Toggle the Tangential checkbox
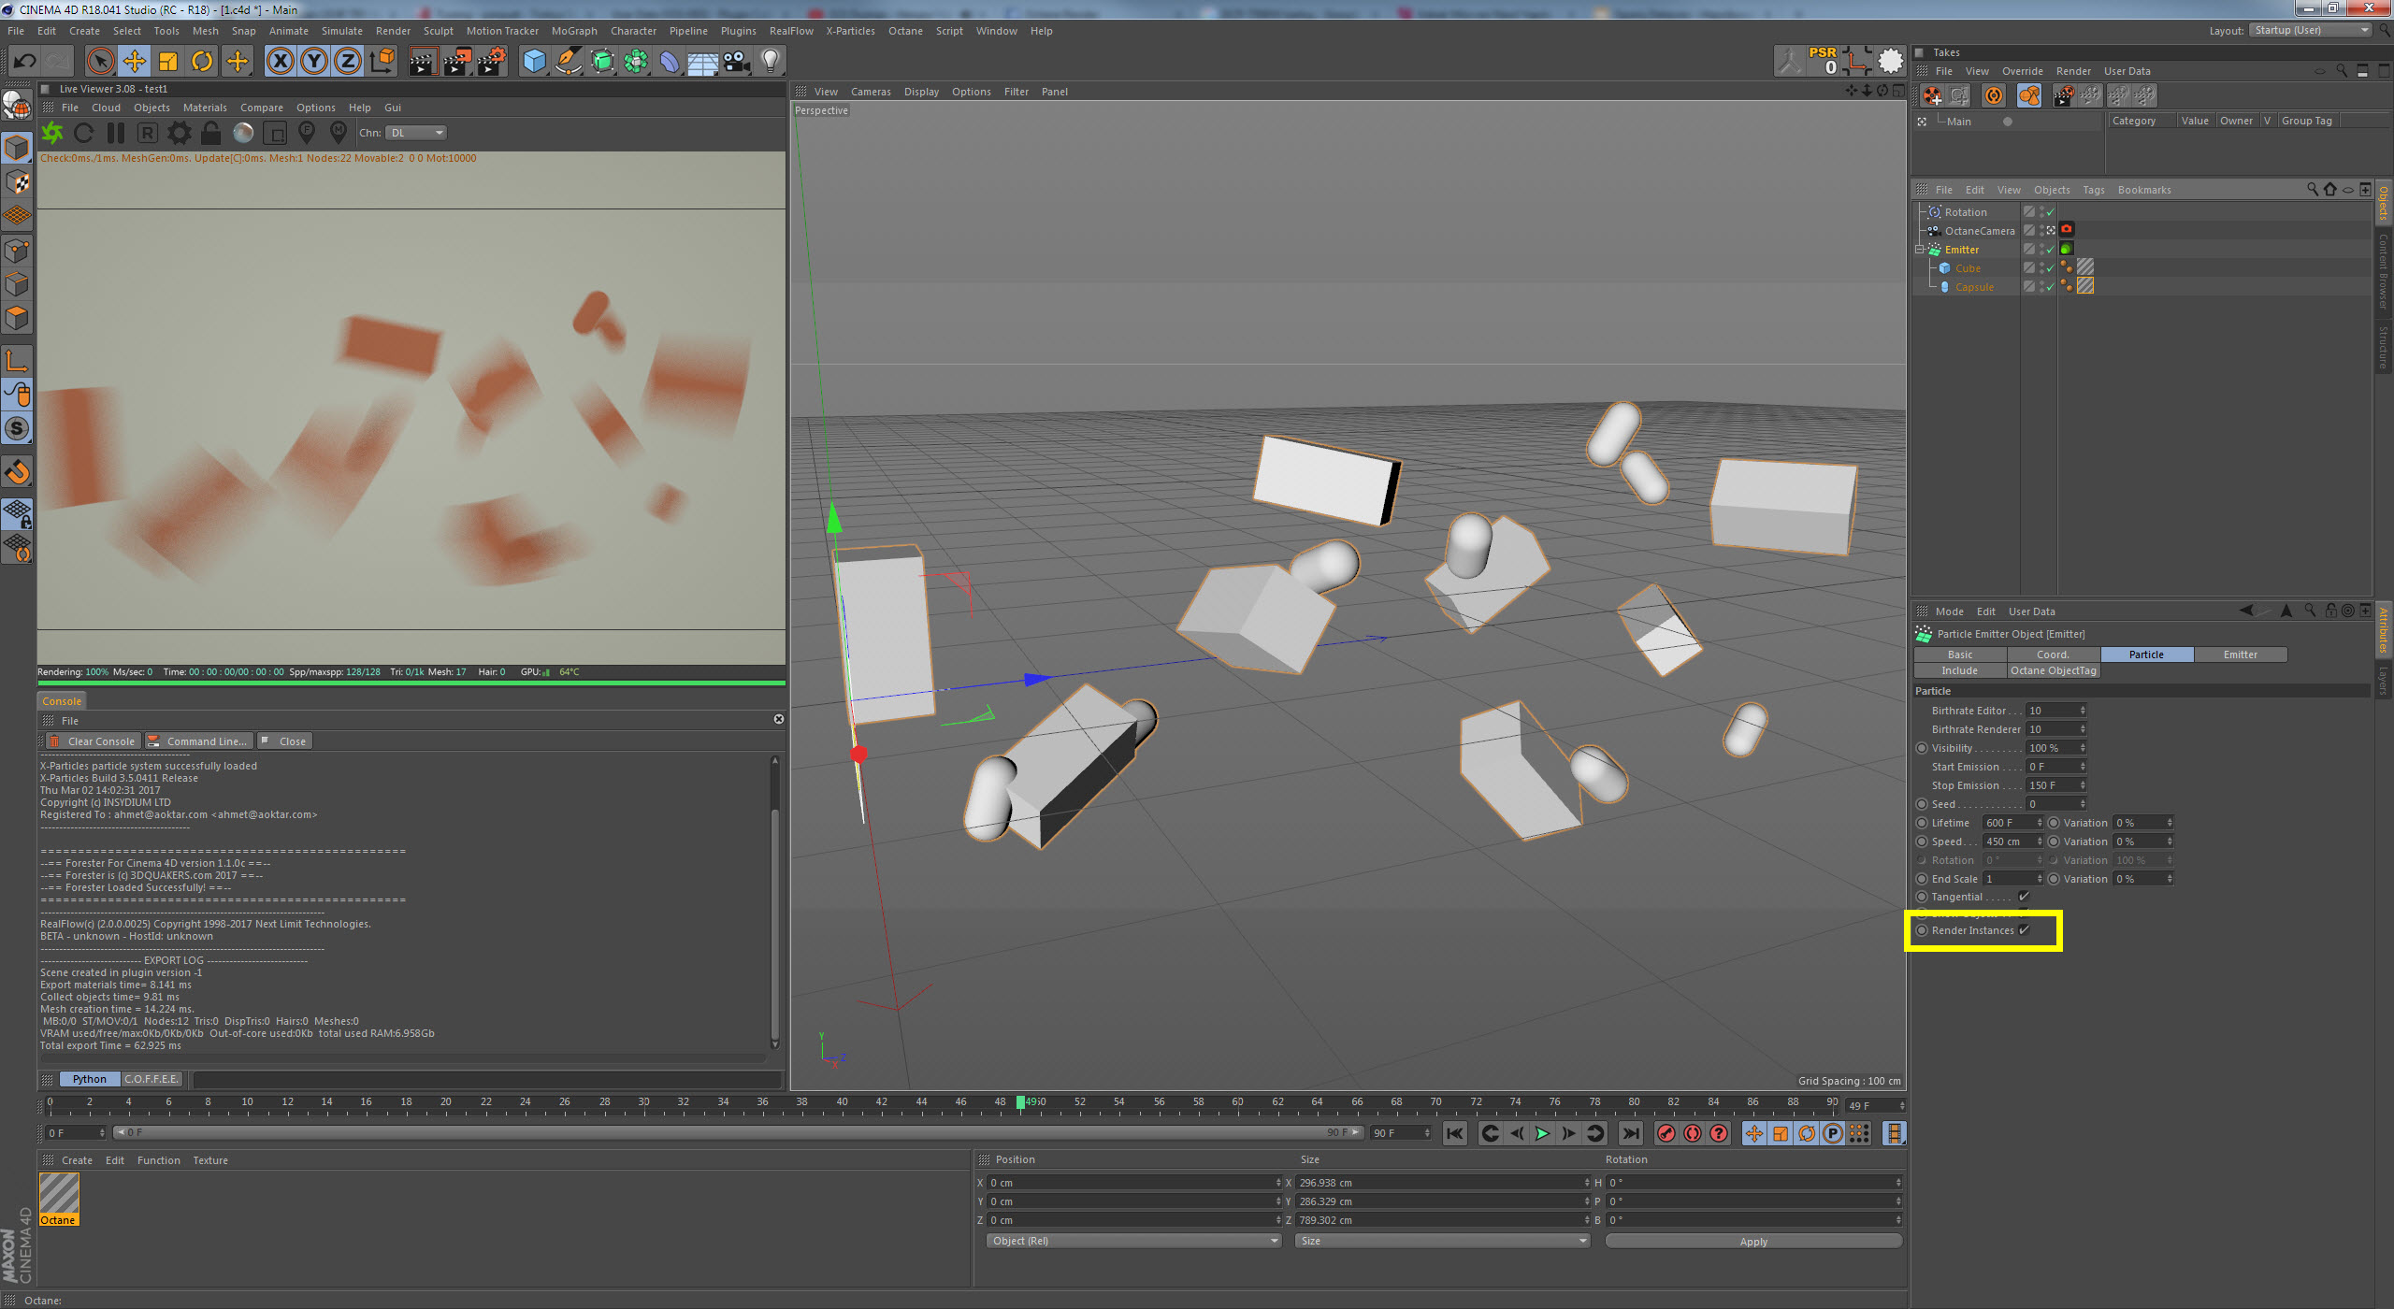 (2024, 897)
